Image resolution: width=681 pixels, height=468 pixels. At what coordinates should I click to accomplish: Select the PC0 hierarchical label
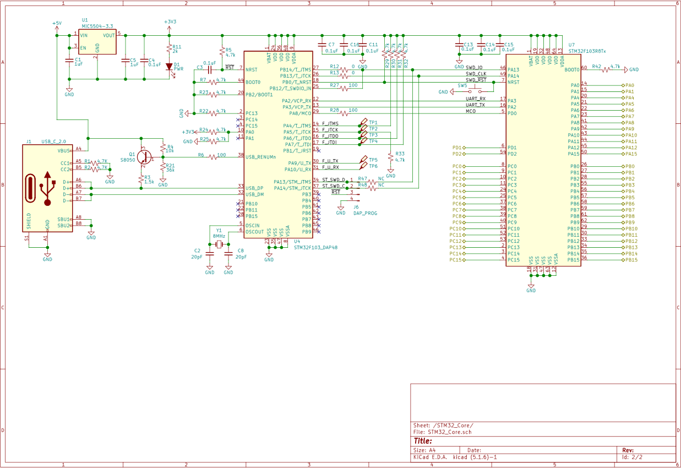tap(459, 166)
